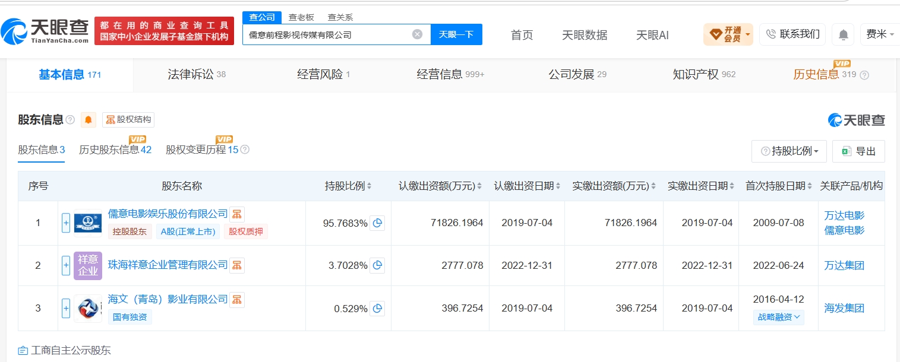Click the help question mark beside 股东信息 heading
The height and width of the screenshot is (362, 900).
pyautogui.click(x=70, y=120)
